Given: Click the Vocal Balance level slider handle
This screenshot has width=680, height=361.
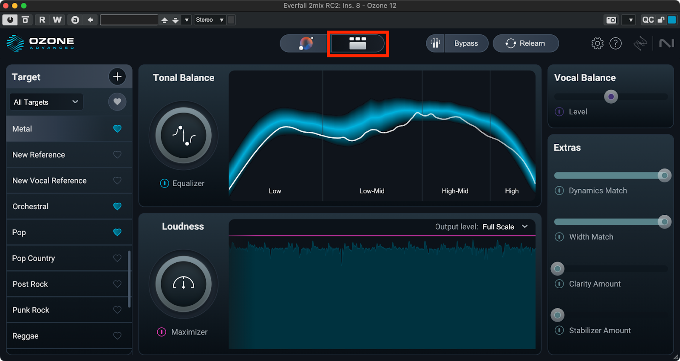Looking at the screenshot, I should coord(611,97).
